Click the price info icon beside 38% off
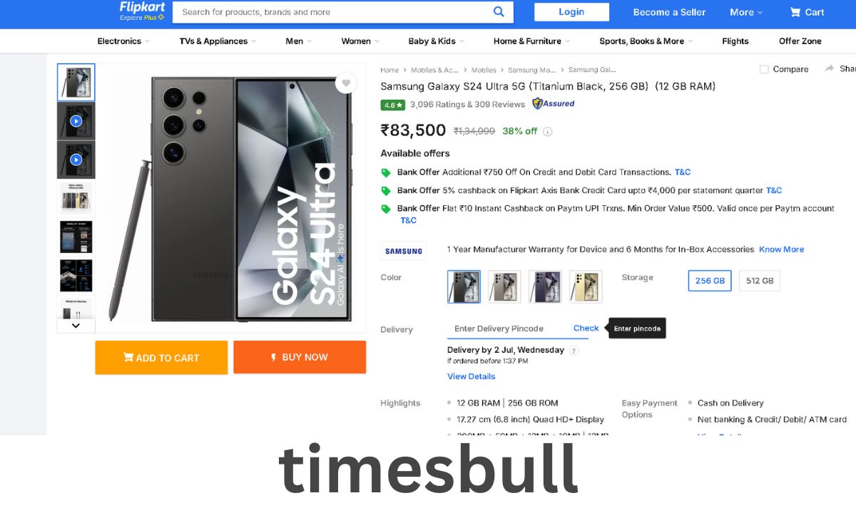Screen dimensions: 856x513 tap(548, 132)
